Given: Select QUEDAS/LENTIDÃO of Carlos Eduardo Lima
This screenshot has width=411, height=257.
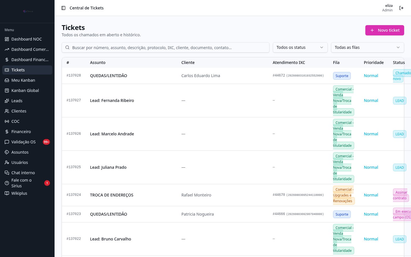Looking at the screenshot, I should (108, 76).
